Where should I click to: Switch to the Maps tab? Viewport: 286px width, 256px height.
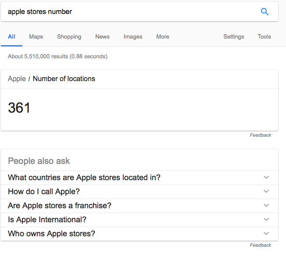[x=36, y=37]
